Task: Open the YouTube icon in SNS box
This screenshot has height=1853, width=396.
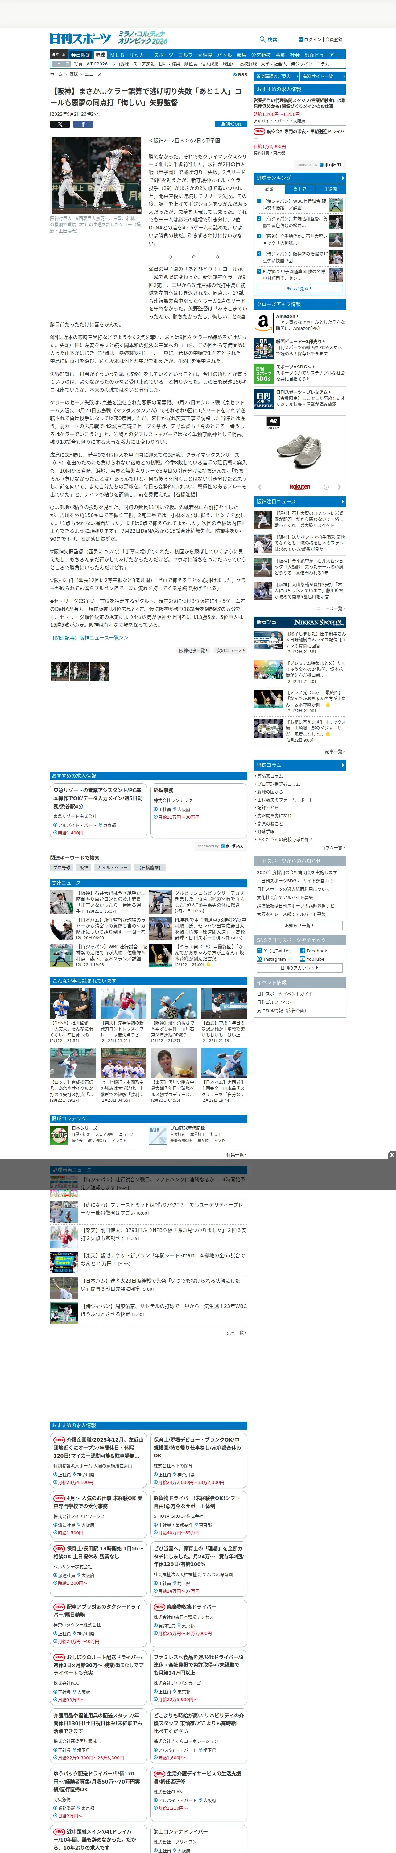Action: click(303, 959)
